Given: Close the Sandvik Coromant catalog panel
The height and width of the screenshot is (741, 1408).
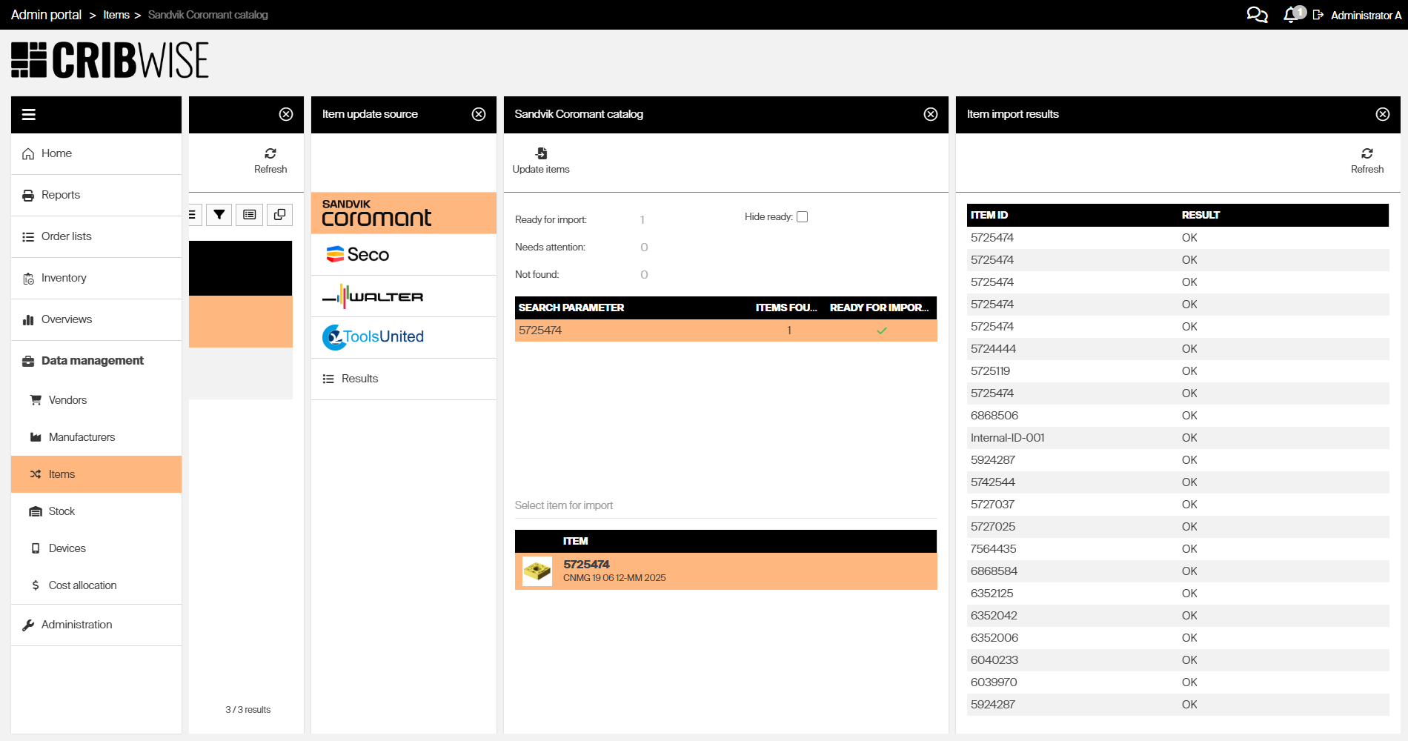Looking at the screenshot, I should coord(931,114).
